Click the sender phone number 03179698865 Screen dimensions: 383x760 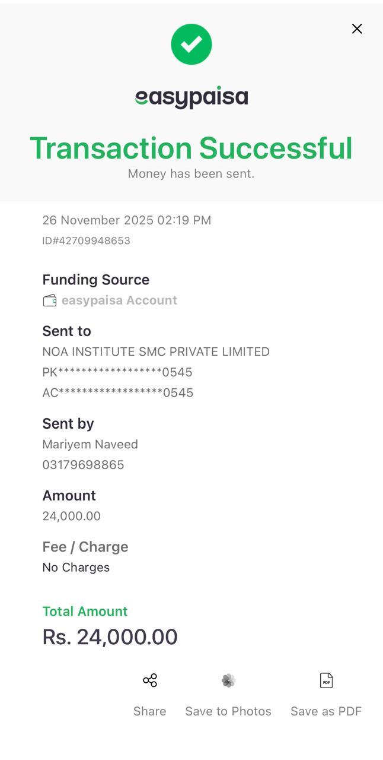coord(83,465)
